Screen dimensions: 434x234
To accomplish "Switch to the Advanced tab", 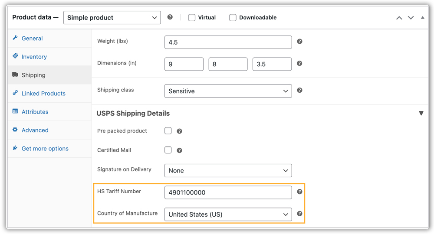I will coord(49,130).
